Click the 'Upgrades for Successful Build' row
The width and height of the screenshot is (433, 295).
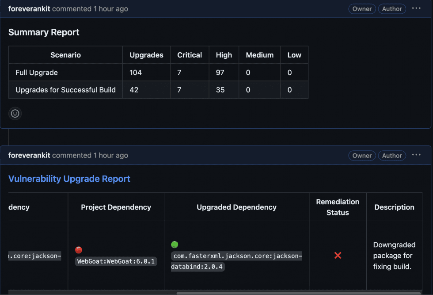(65, 89)
